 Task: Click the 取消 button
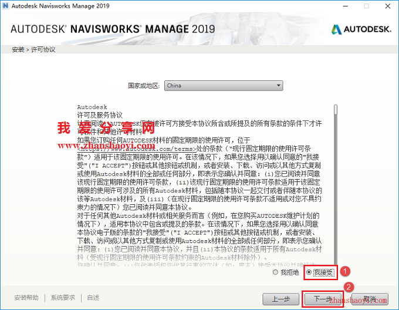370,298
